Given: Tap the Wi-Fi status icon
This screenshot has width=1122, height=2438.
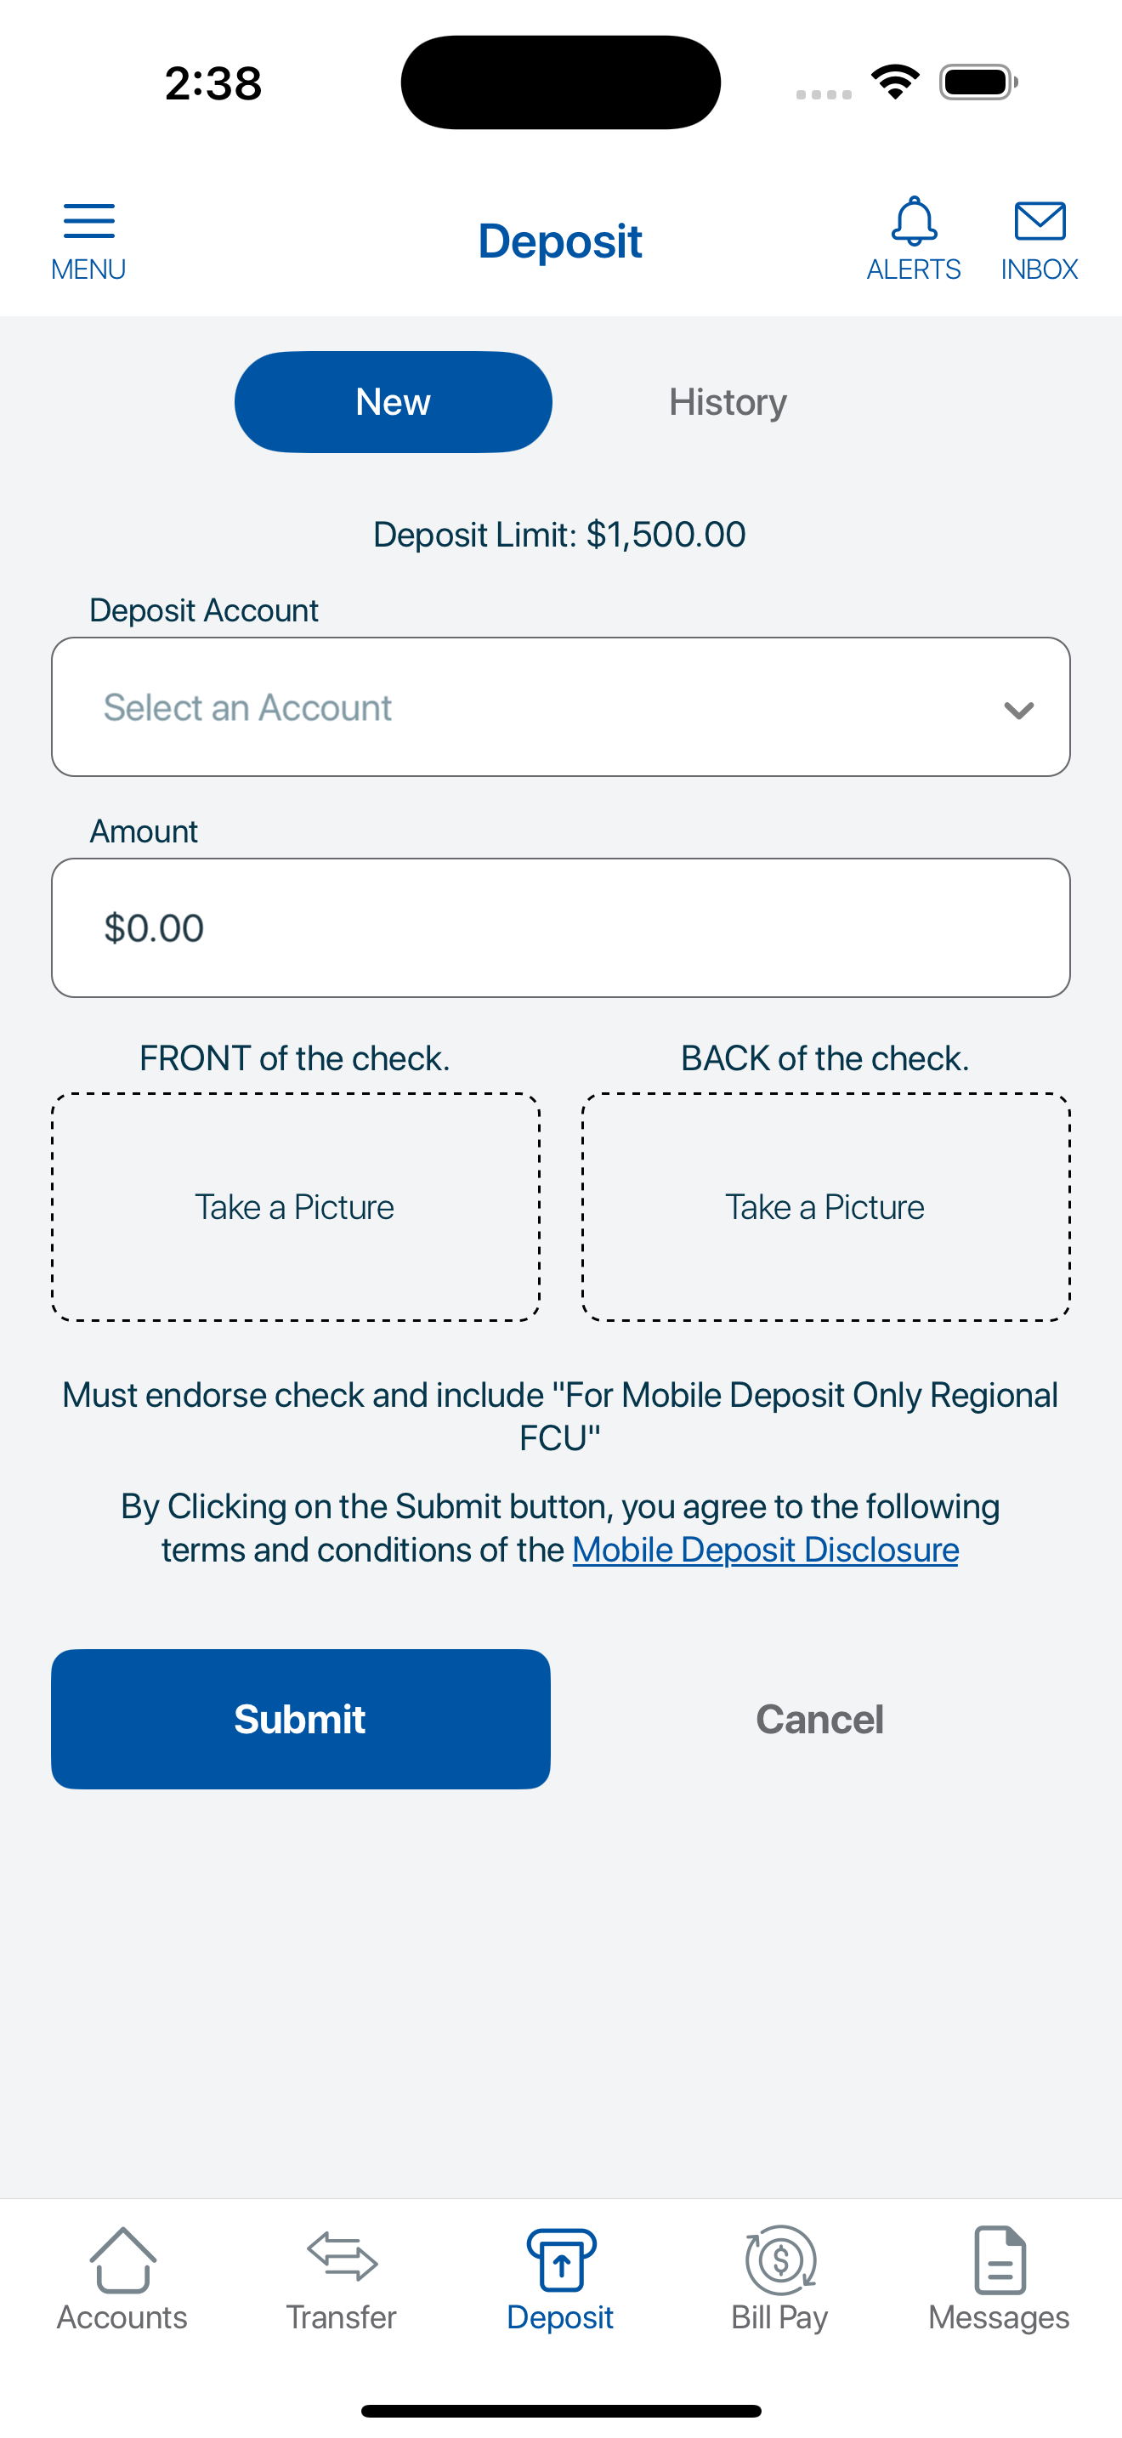Looking at the screenshot, I should [x=895, y=82].
